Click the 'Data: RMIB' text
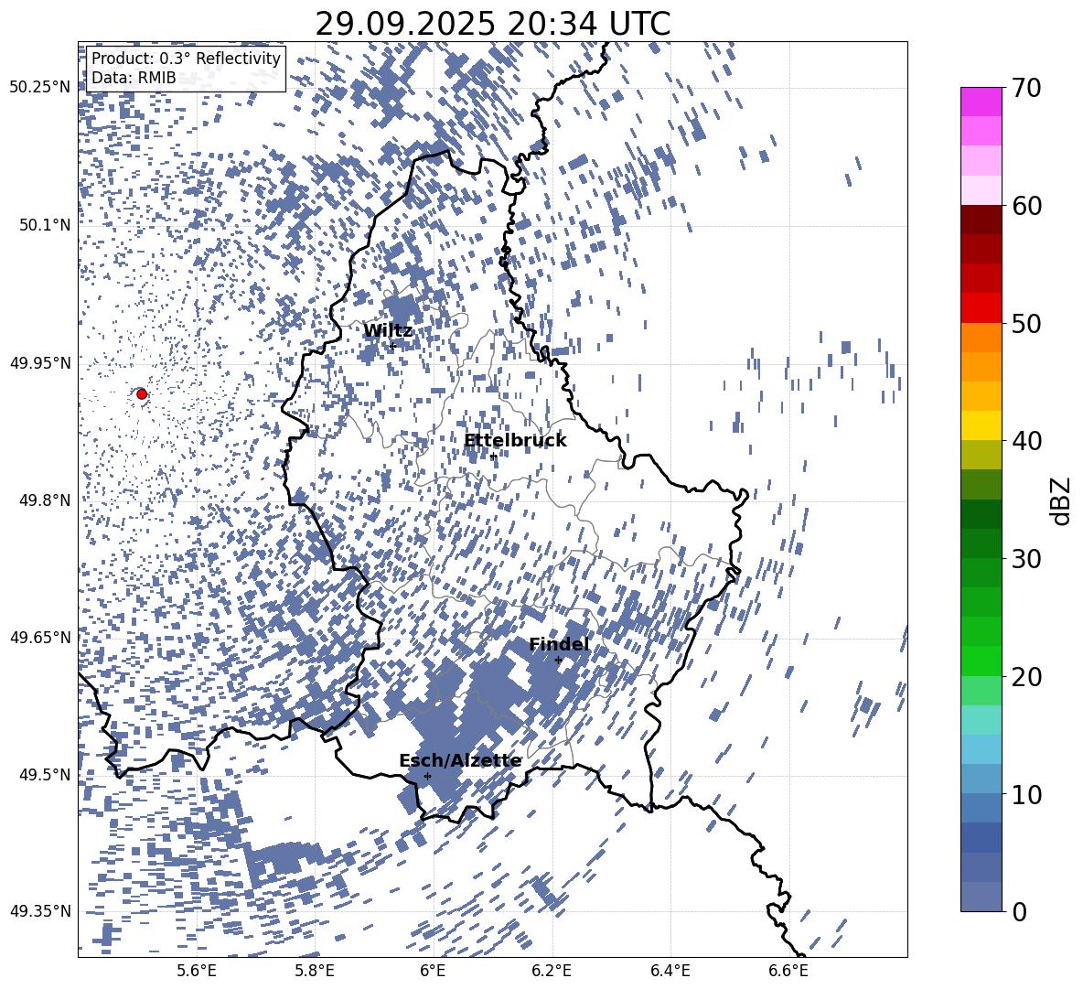This screenshot has height=989, width=1083. click(134, 78)
